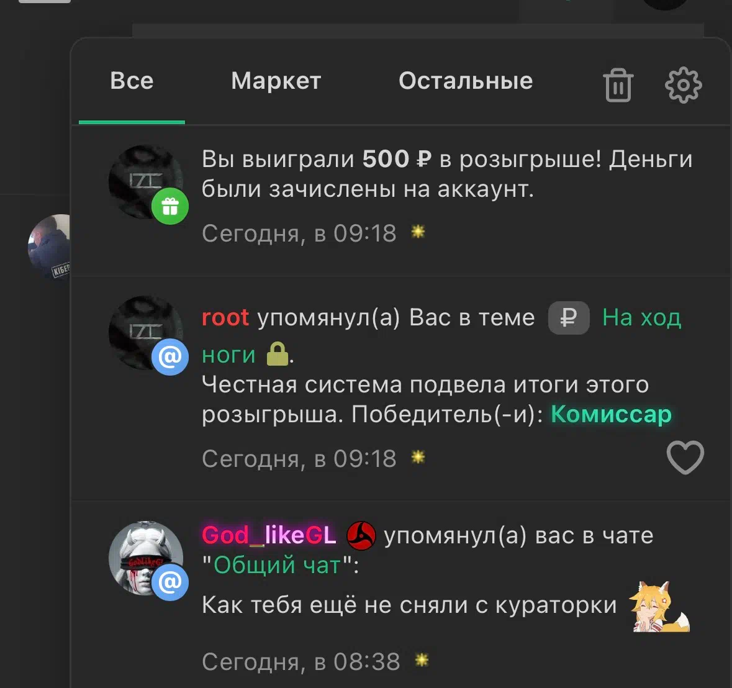Click the fox girl sticker emoji
732x688 pixels.
659,607
